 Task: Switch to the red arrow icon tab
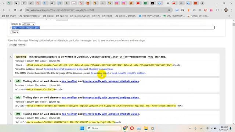click(x=174, y=3)
